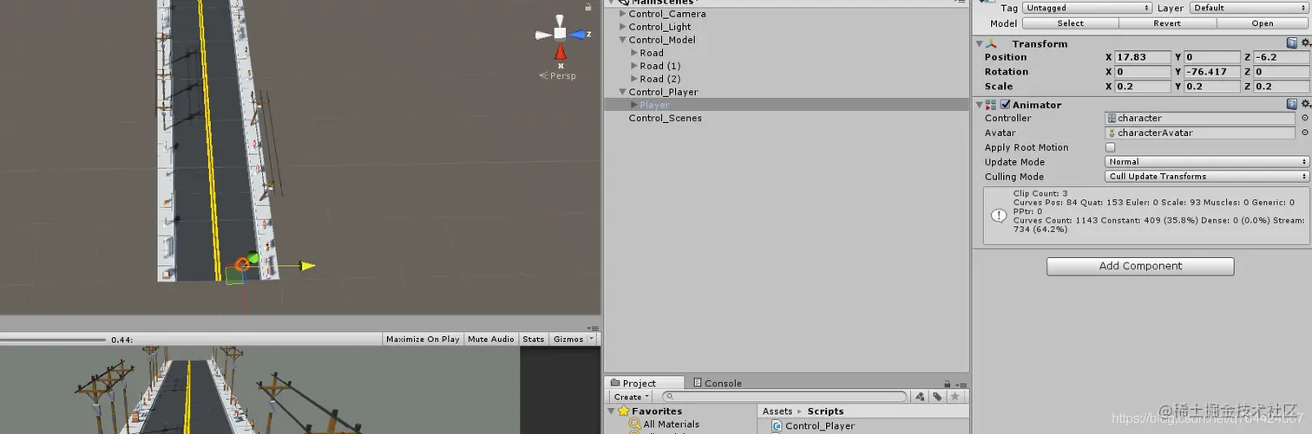Image resolution: width=1312 pixels, height=434 pixels.
Task: Open the object picker for the Controller field
Action: [x=1305, y=118]
